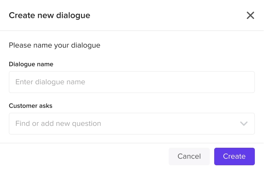Screen dimensions: 264x170
Task: Activate the text box under Dialogue name
Action: [132, 82]
